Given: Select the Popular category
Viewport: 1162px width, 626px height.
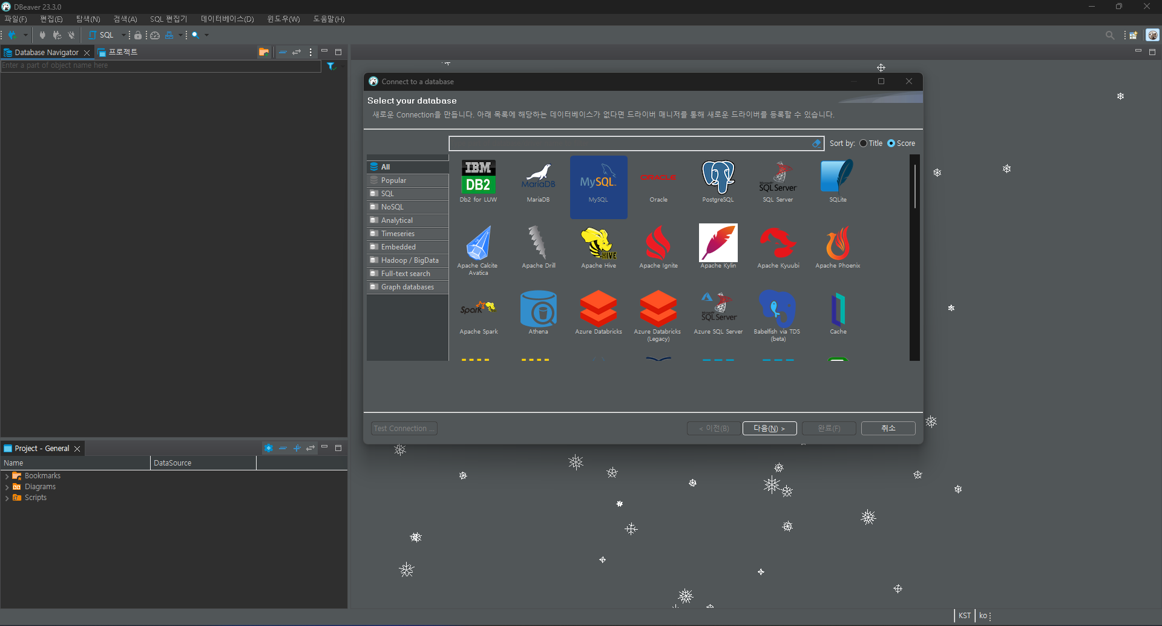Looking at the screenshot, I should pos(407,180).
